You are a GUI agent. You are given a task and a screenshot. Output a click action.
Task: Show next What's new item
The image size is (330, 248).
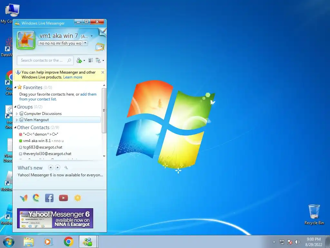click(x=57, y=168)
